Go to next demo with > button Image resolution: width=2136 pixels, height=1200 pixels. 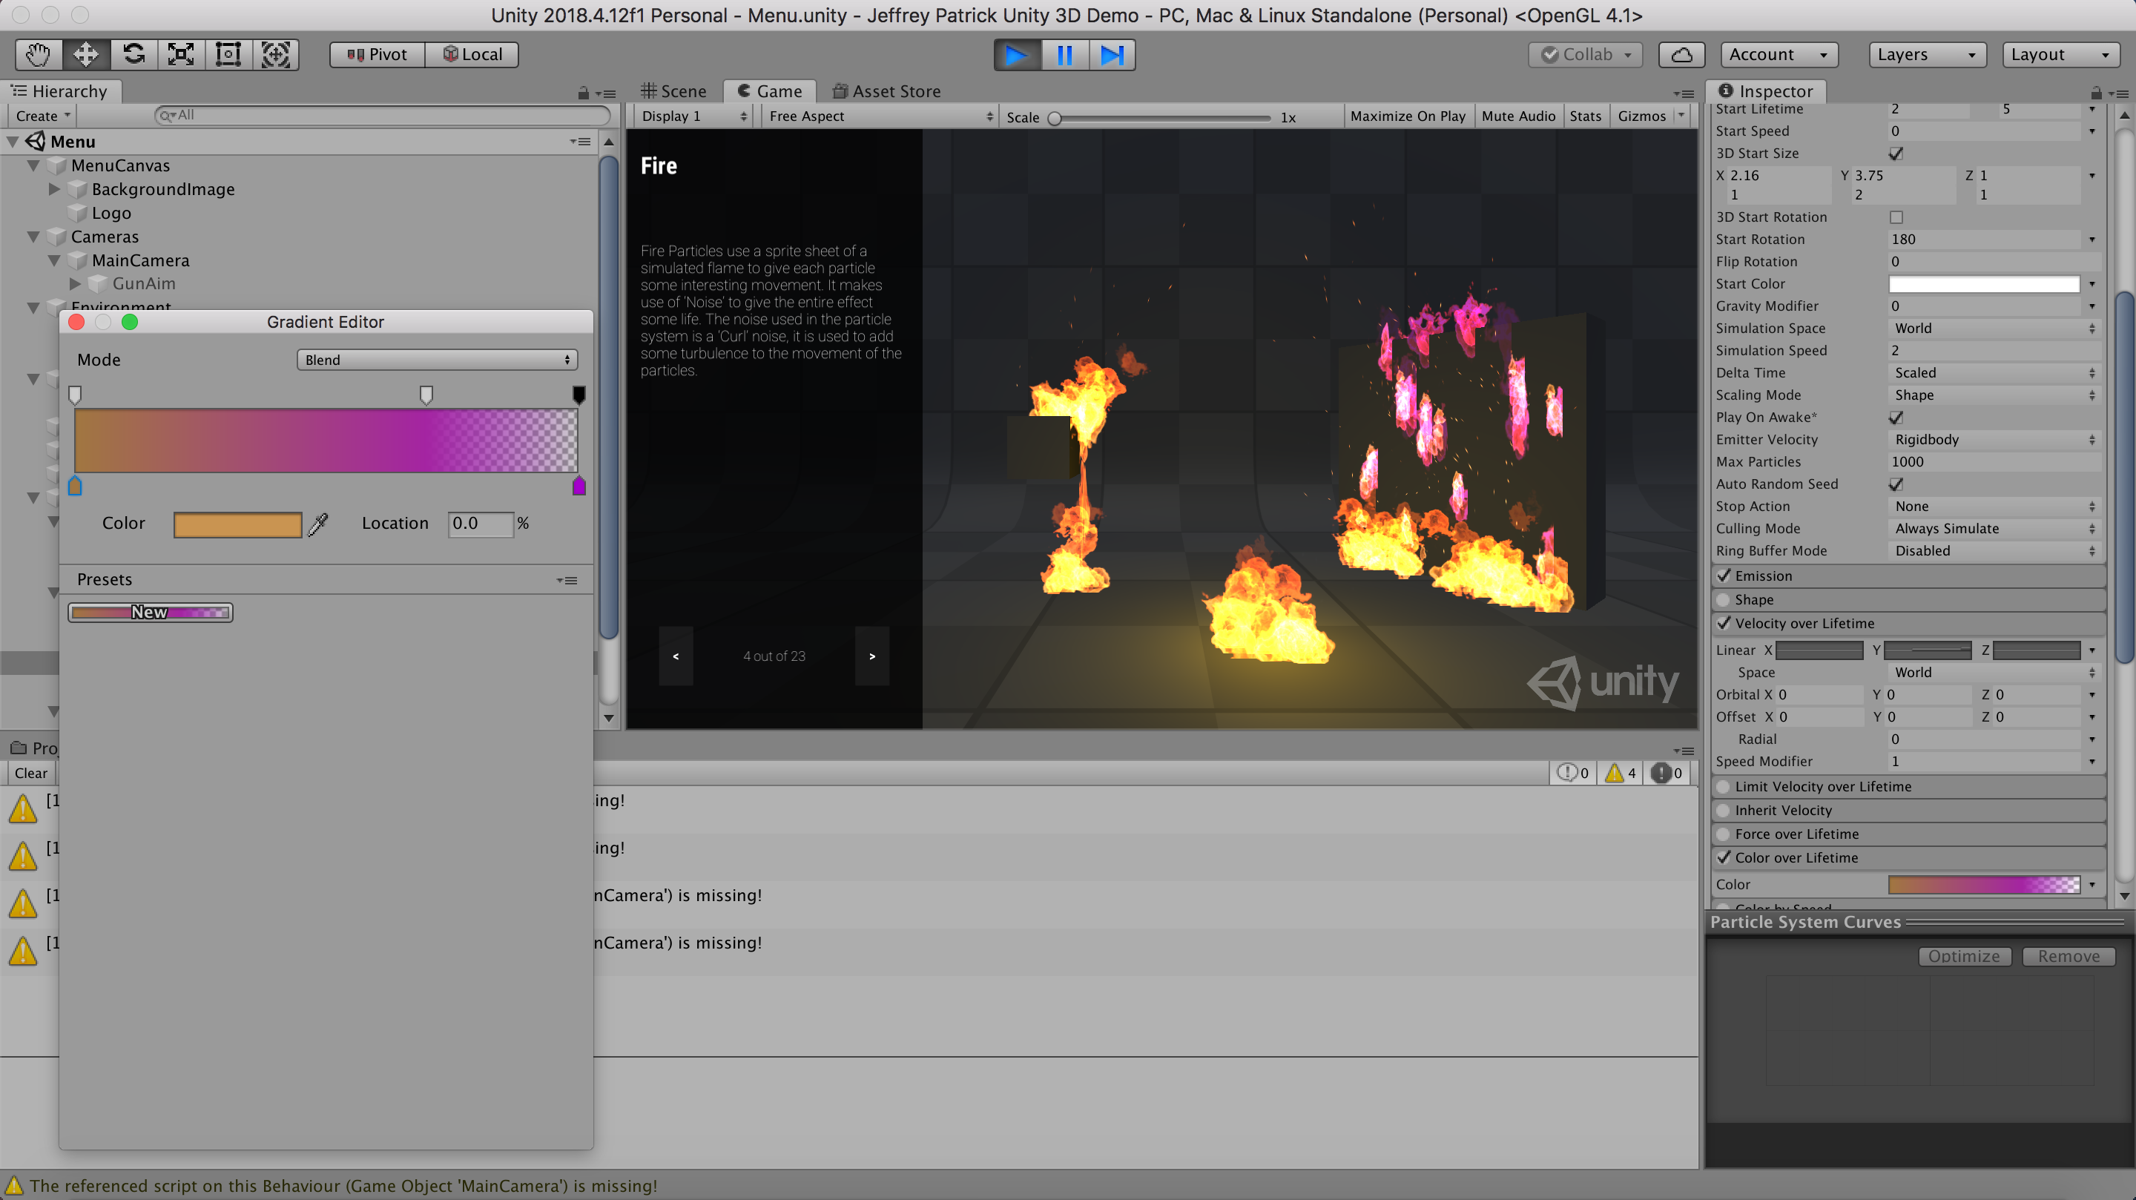pyautogui.click(x=872, y=656)
